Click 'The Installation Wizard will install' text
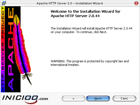 tap(91, 30)
